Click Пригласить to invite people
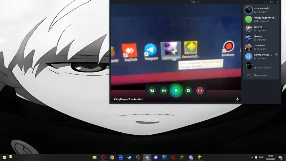Image resolution: width=286 pixels, height=161 pixels. coord(261,75)
